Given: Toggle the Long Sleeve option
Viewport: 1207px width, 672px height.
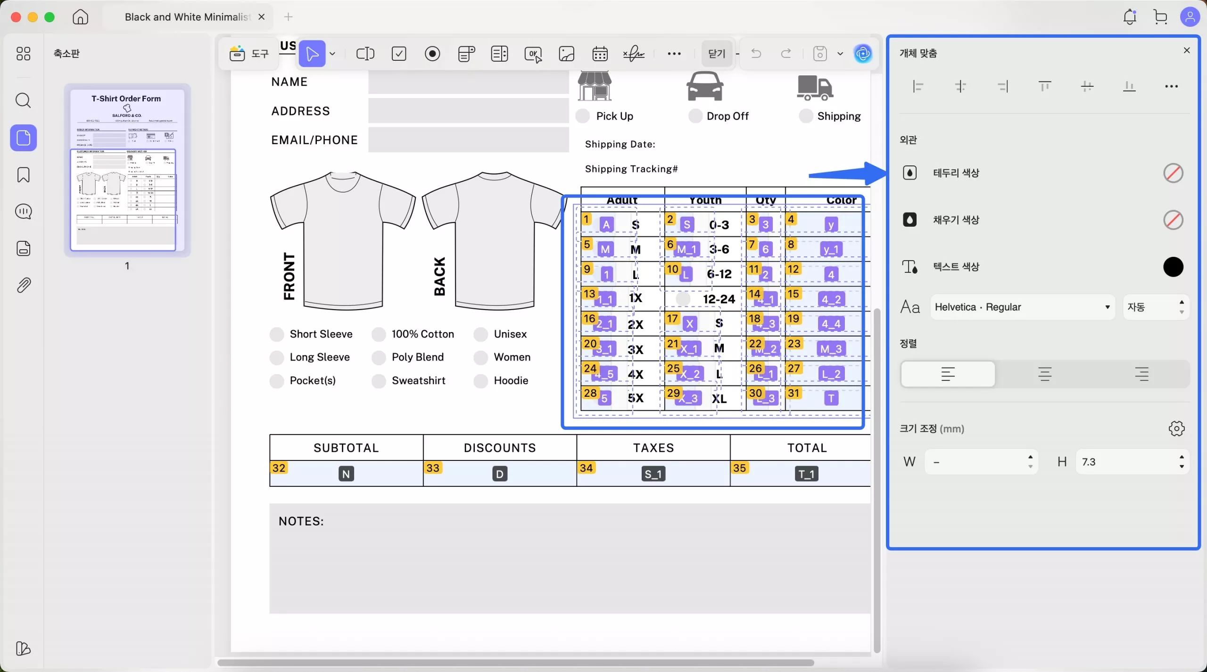Looking at the screenshot, I should pos(277,357).
